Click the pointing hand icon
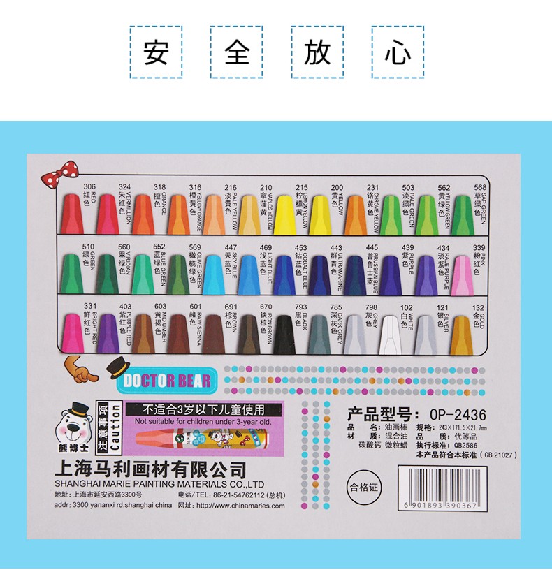This screenshot has height=586, width=552. 80,370
